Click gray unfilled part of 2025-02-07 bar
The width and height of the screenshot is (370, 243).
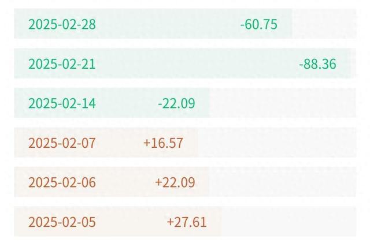pos(277,143)
